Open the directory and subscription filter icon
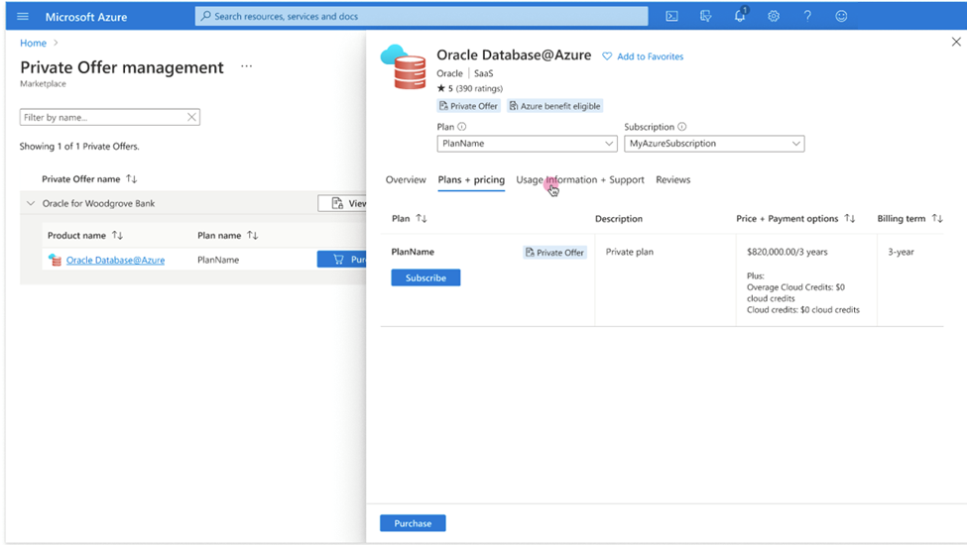The height and width of the screenshot is (545, 967). pos(705,17)
